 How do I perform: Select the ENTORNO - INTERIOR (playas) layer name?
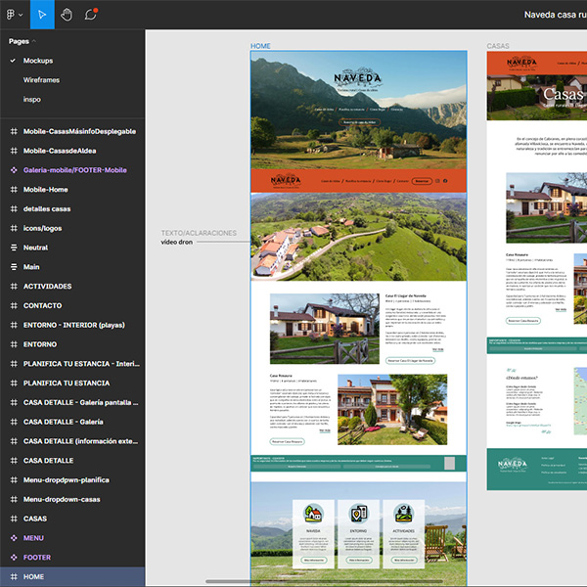coord(73,325)
